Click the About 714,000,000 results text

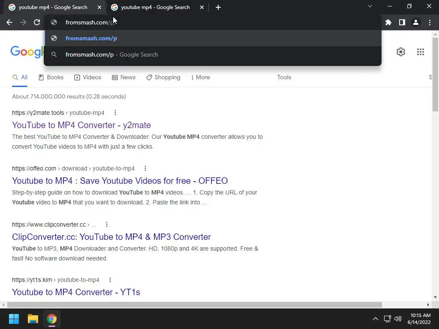(69, 96)
